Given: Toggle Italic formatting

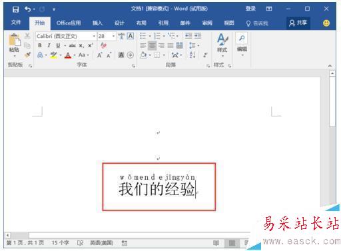Looking at the screenshot, I should tap(49, 45).
